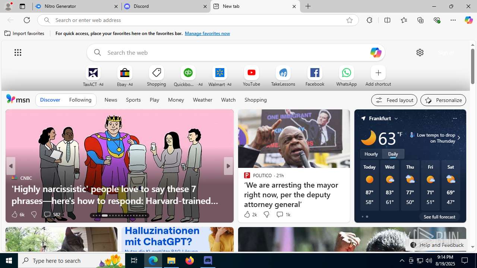This screenshot has width=477, height=268.
Task: Add this page to favorites star
Action: click(349, 20)
